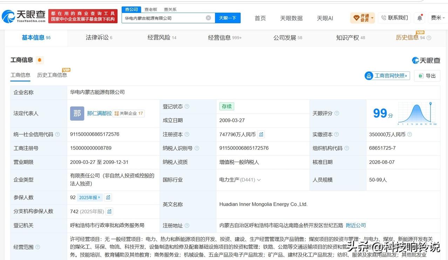Open the notifications bell icon
Screen dimensions: 448x260
pos(420,18)
